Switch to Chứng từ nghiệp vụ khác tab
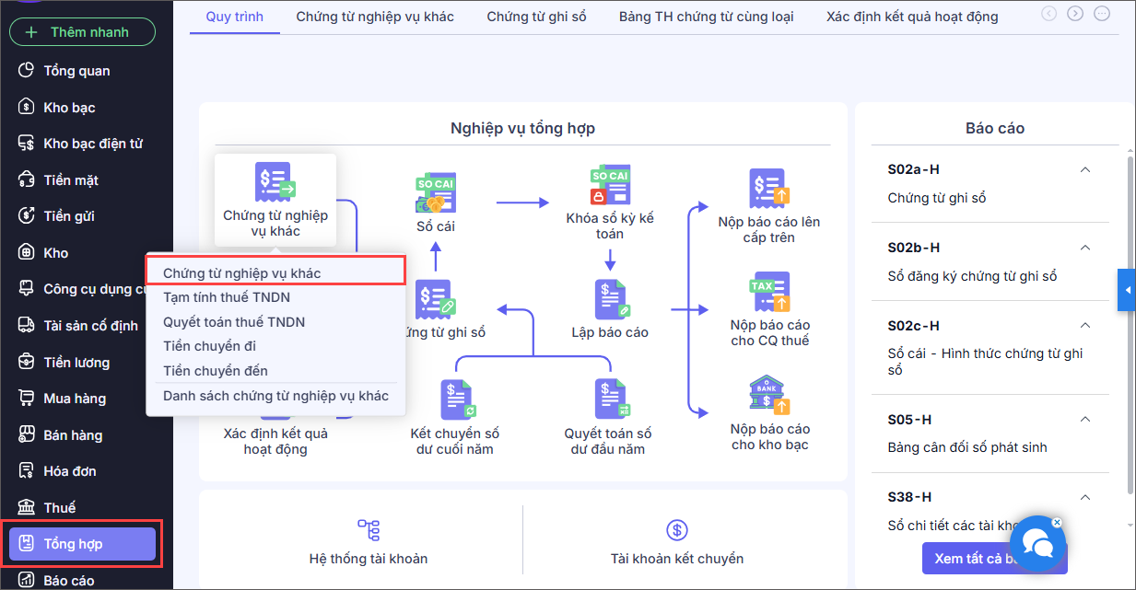 click(375, 17)
